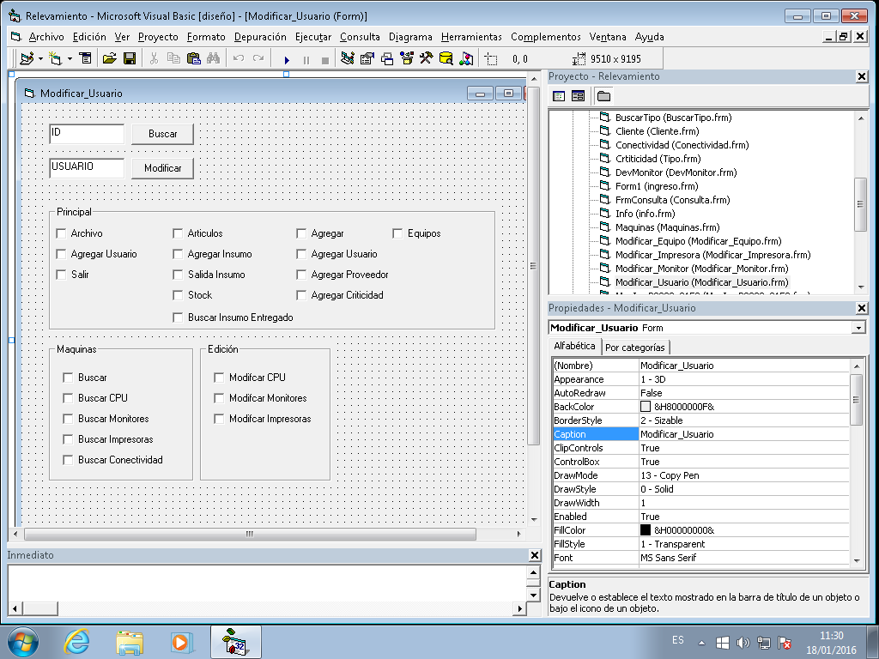
Task: Toggle Folders in the Project panel
Action: pyautogui.click(x=603, y=96)
